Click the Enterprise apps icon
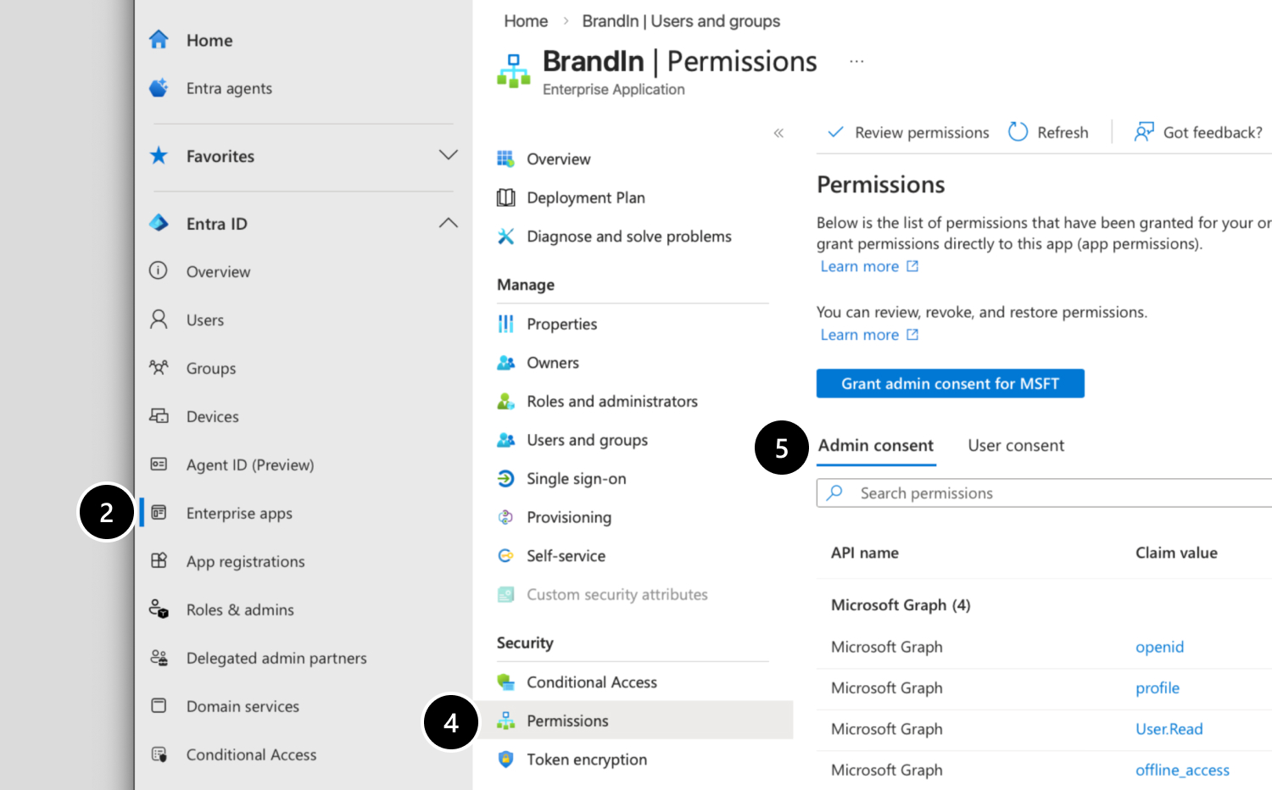Image resolution: width=1272 pixels, height=790 pixels. tap(159, 513)
